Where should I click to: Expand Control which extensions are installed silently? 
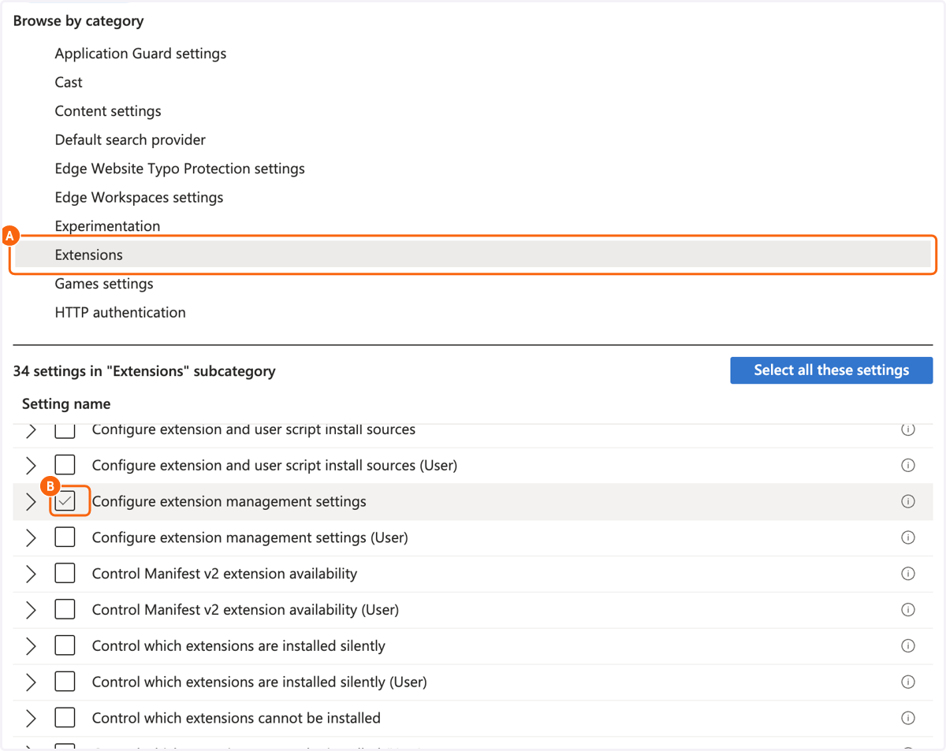click(31, 646)
